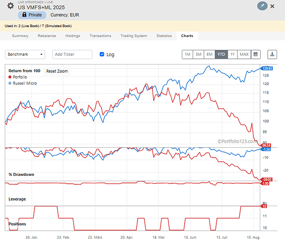Screen dimensions: 285x247
Task: View the Statistics tab
Action: point(164,36)
